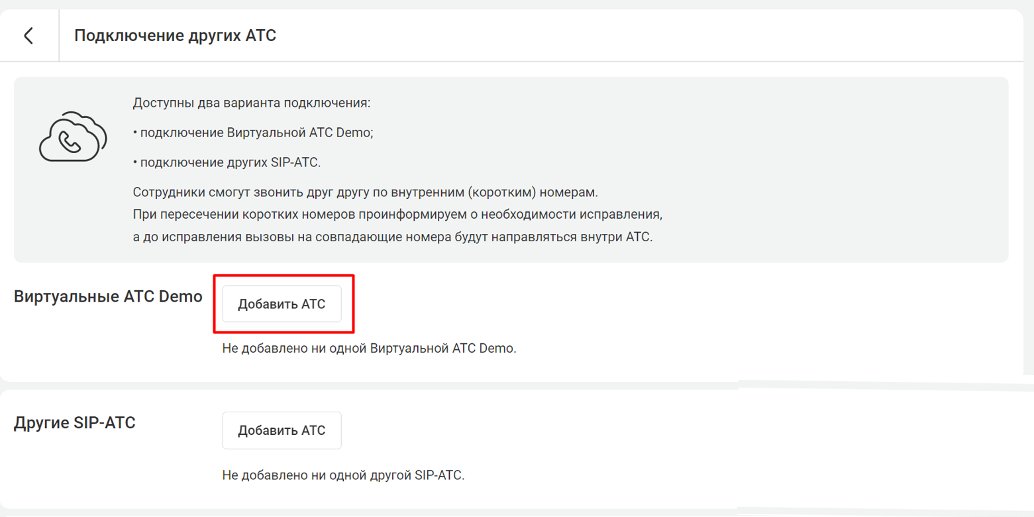Click the Не добавлено ни одной Виртуальной АТС Demo message
The image size is (1034, 517).
[x=369, y=348]
